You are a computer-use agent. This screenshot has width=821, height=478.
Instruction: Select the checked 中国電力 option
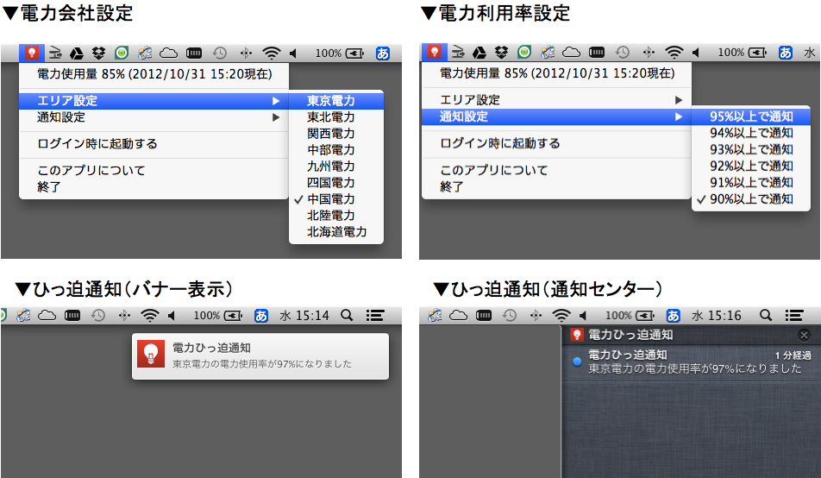(330, 199)
